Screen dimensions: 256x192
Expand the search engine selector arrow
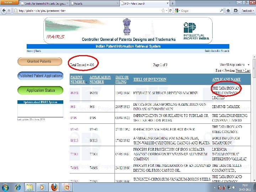pyautogui.click(x=179, y=11)
